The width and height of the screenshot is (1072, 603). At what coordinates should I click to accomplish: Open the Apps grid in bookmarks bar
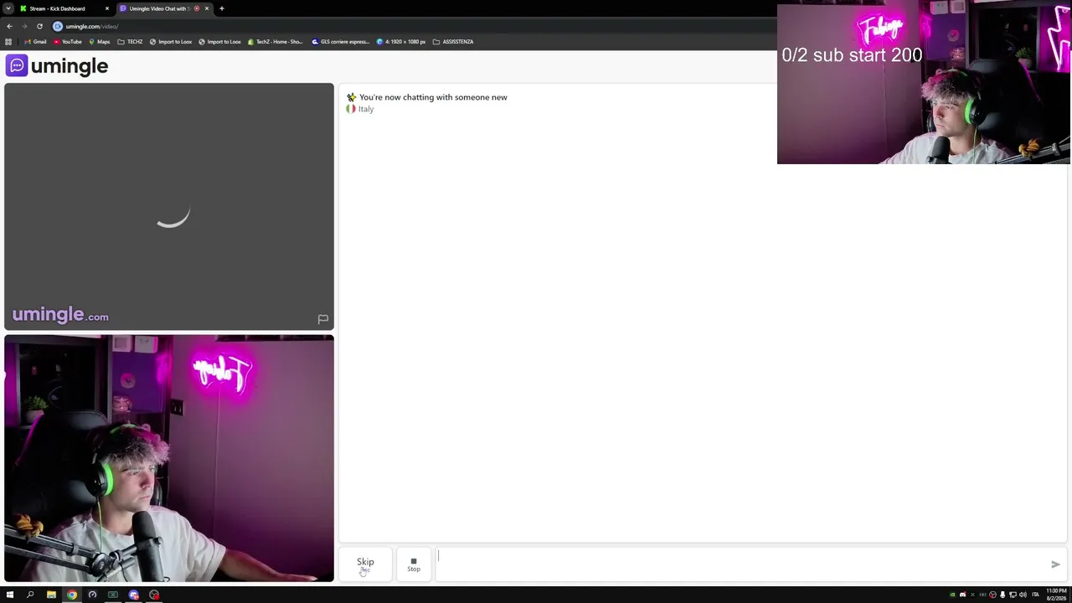pyautogui.click(x=8, y=42)
